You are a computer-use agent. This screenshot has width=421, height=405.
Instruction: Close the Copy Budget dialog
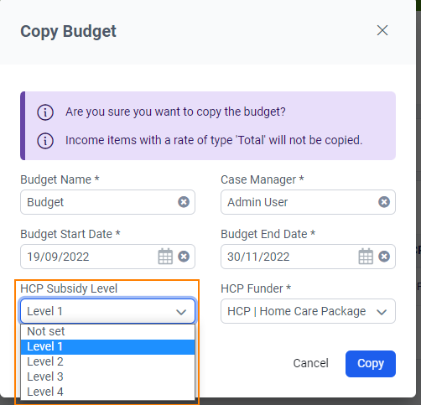(382, 30)
